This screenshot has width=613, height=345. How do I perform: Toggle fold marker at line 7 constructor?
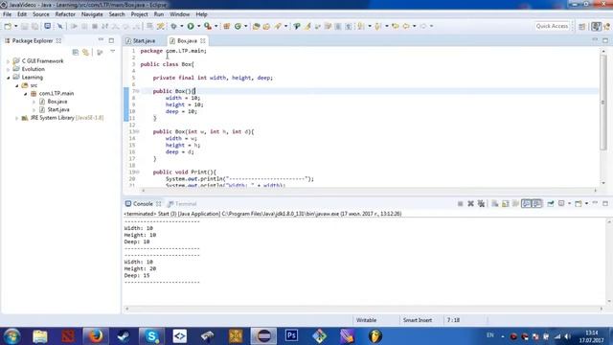[137, 91]
